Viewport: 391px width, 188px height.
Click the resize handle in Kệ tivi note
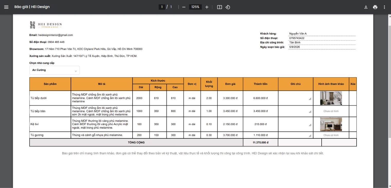coord(310,125)
